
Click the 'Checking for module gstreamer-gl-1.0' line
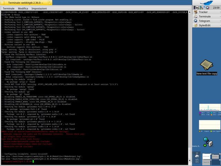pos(29,117)
